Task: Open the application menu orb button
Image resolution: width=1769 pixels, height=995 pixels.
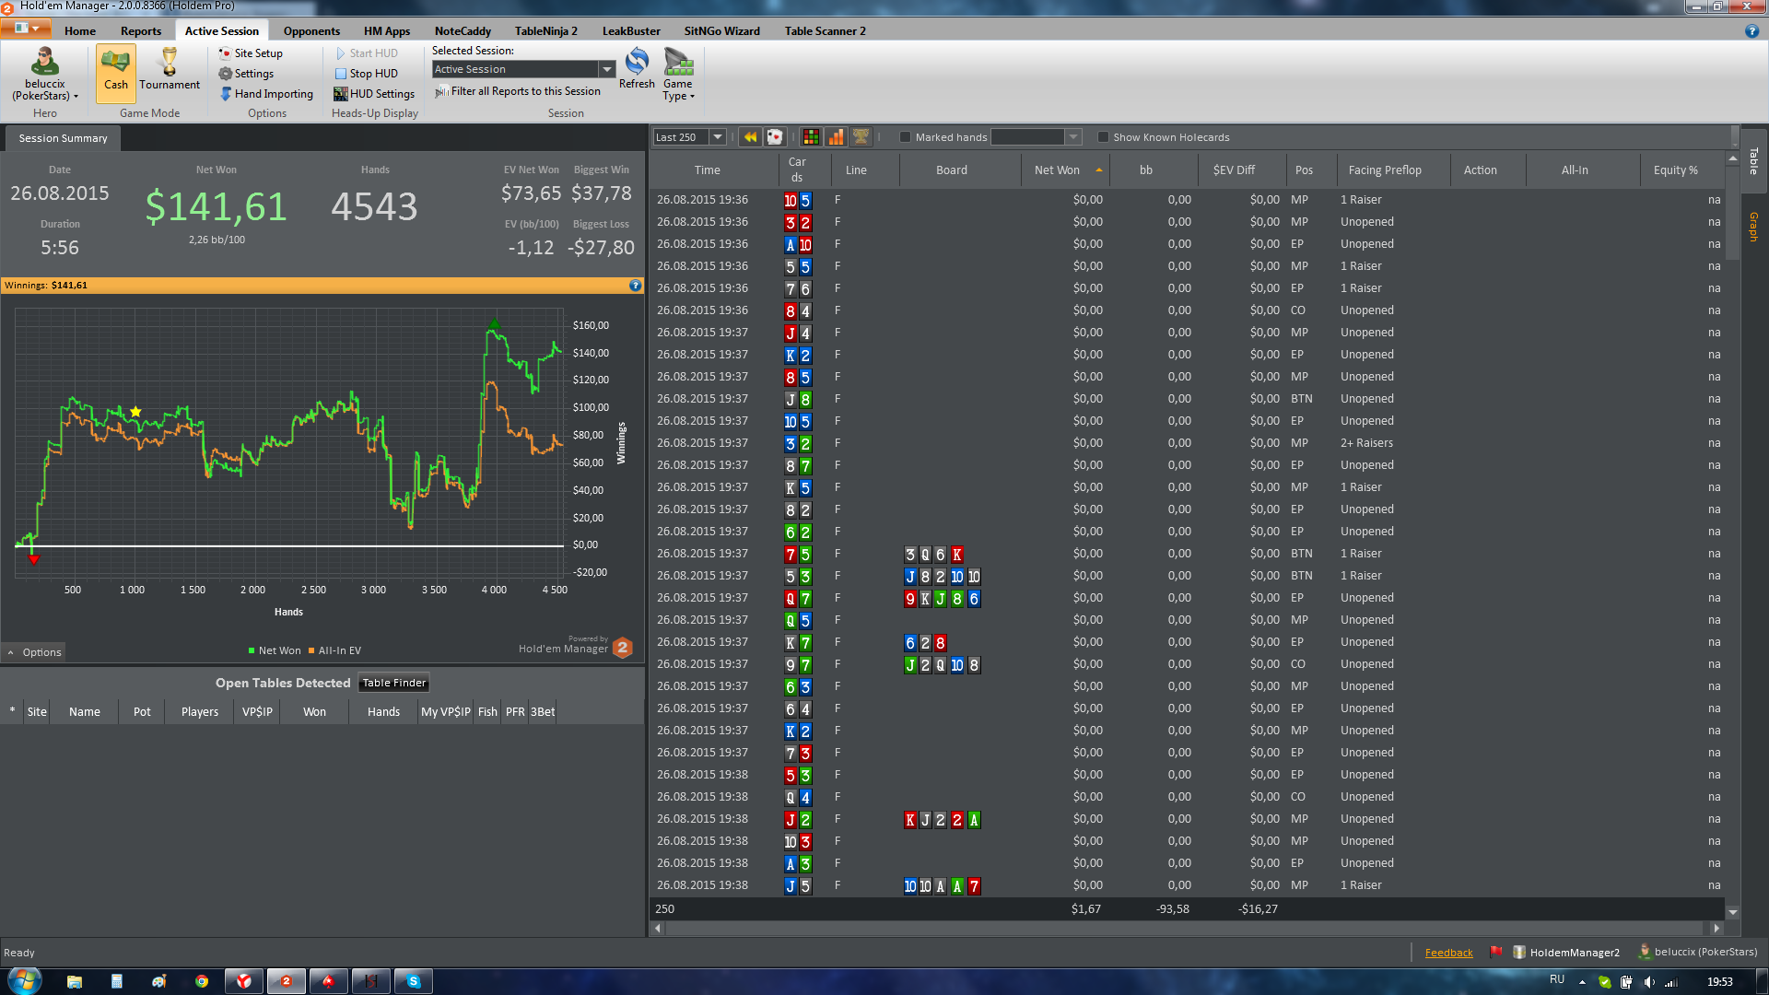Action: pos(28,29)
